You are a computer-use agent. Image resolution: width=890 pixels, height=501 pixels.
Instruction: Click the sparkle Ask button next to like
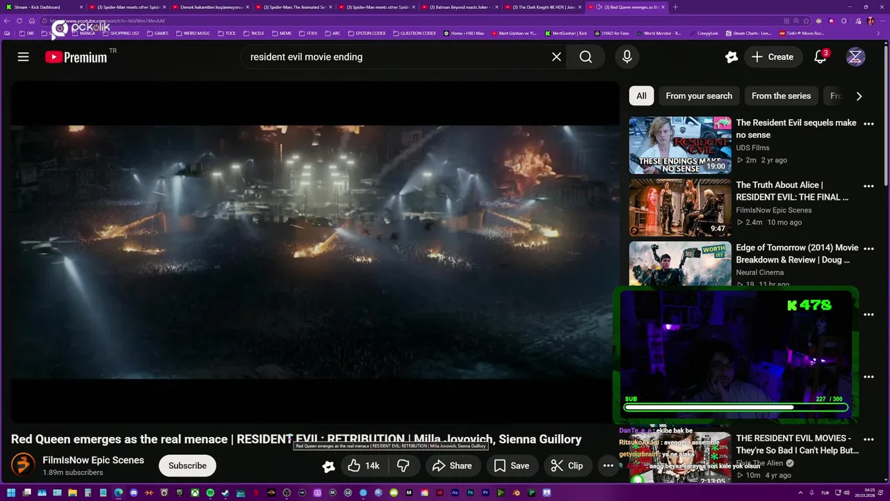click(x=328, y=466)
